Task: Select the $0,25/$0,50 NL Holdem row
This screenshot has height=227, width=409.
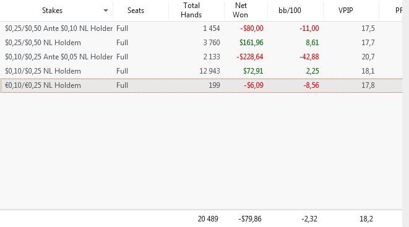Action: [201, 43]
